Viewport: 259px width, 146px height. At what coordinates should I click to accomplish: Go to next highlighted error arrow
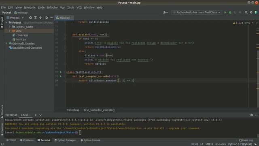click(257, 23)
